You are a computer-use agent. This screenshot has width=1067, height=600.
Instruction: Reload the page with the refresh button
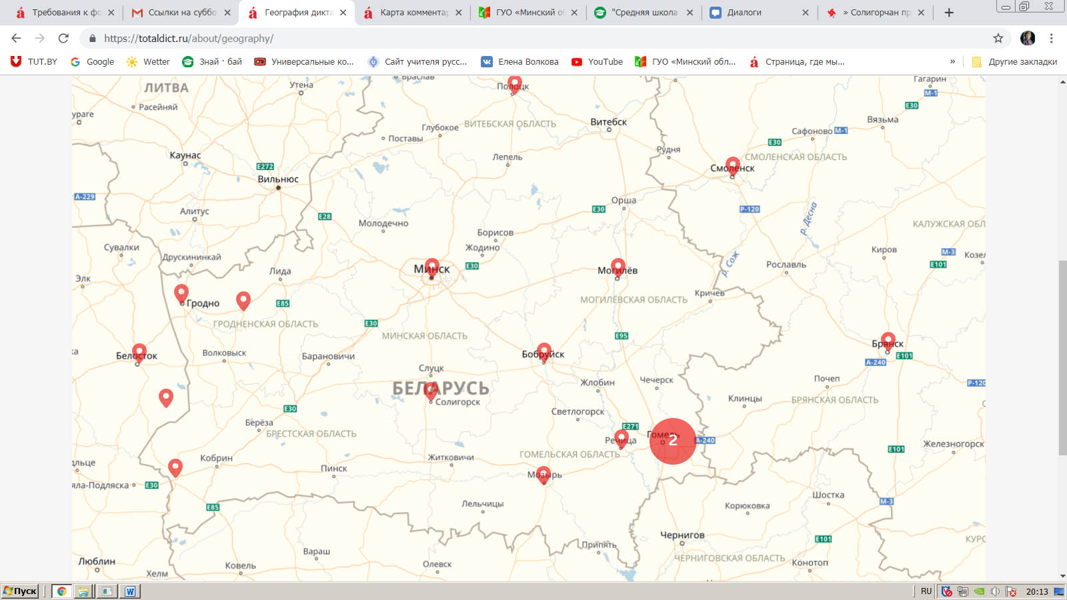(x=63, y=39)
